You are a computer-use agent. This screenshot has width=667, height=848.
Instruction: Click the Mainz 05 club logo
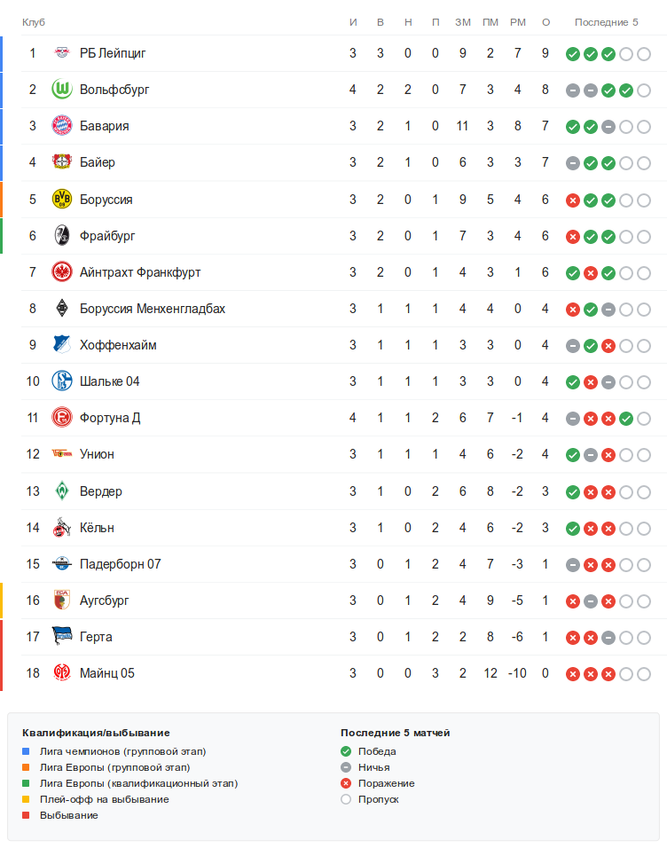coord(61,673)
